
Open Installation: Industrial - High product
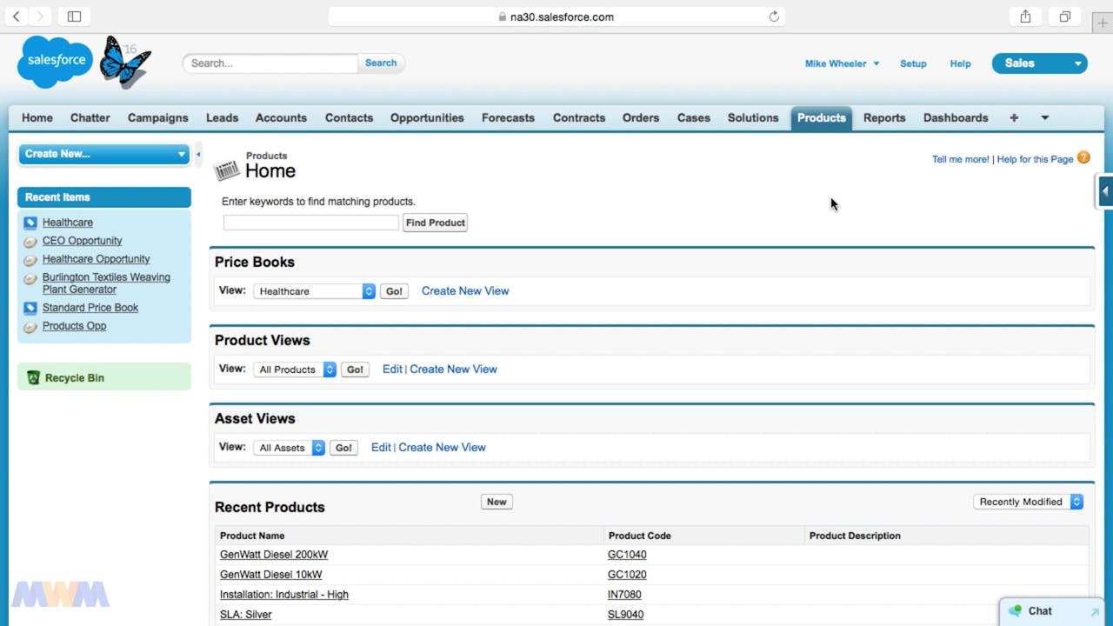pyautogui.click(x=284, y=595)
